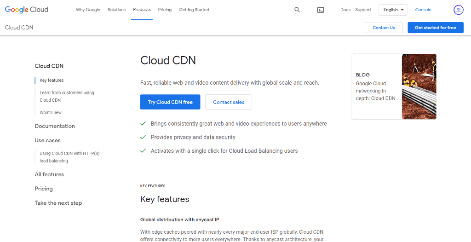Jump to All features section

click(49, 174)
